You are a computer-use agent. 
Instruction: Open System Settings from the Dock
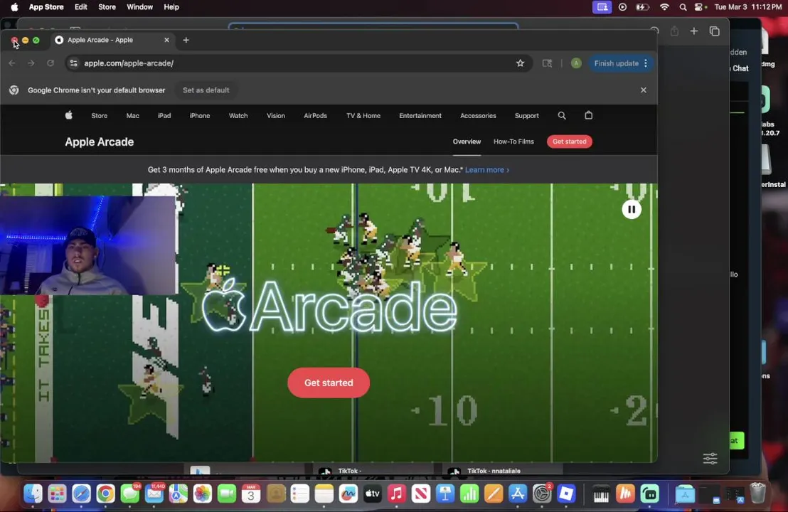pos(542,494)
